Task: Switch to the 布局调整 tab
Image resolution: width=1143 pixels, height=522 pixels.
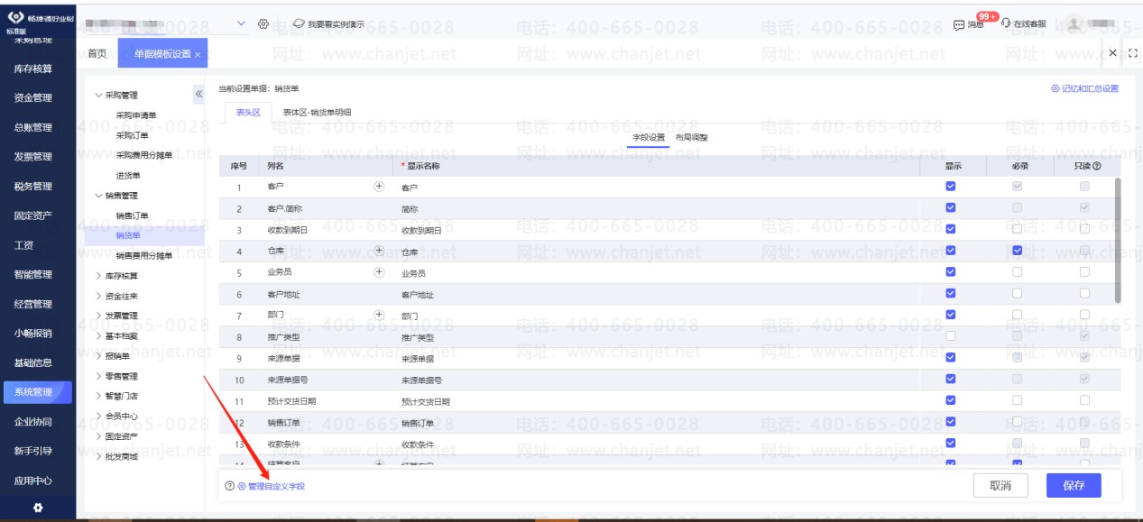Action: 692,137
